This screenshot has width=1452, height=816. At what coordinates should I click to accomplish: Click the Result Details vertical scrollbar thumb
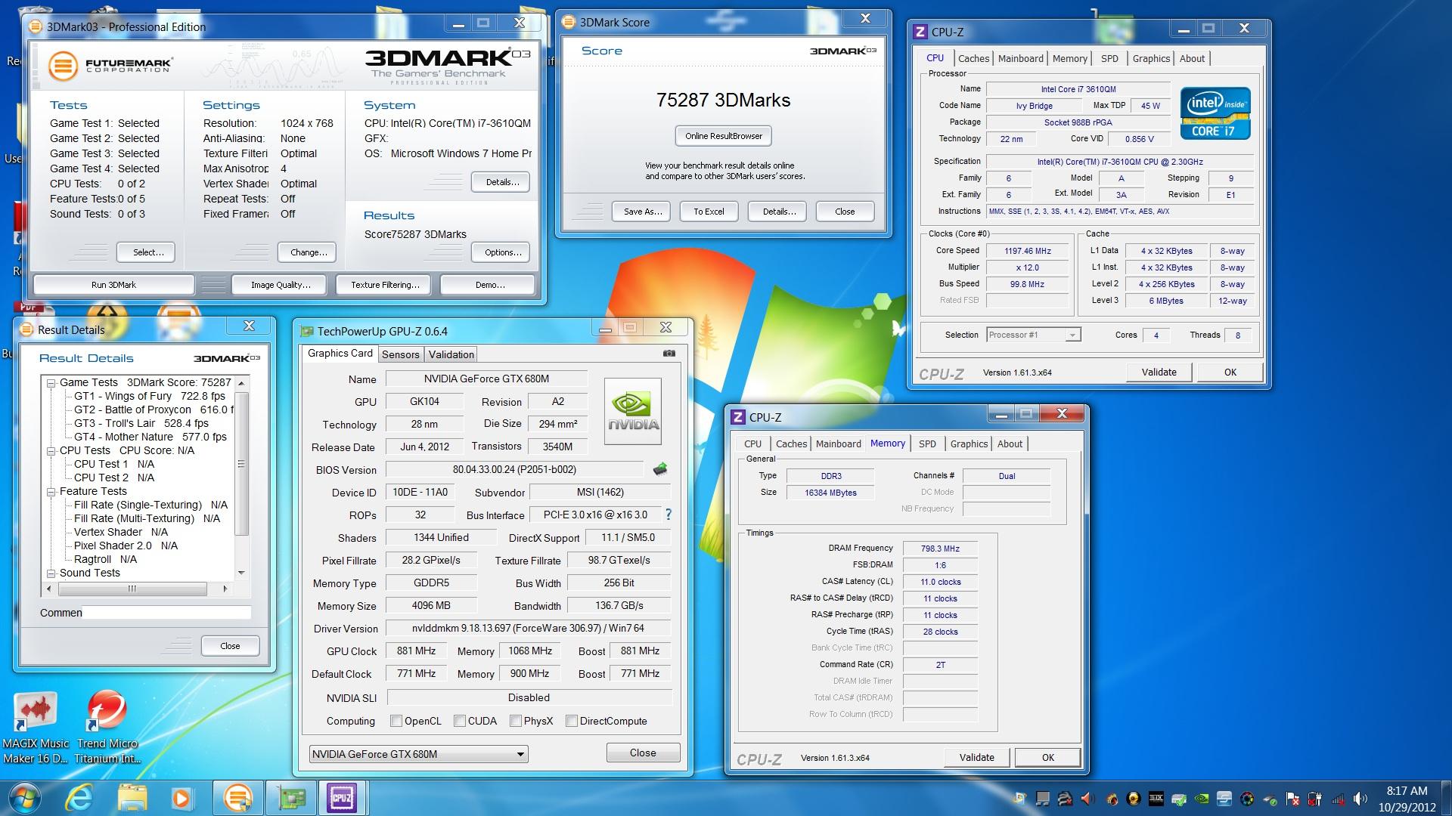tap(242, 464)
